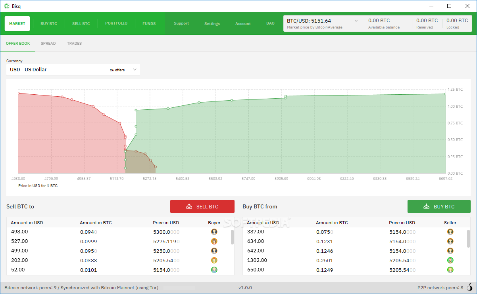Click the Seller column header
The height and width of the screenshot is (294, 477).
(x=450, y=223)
